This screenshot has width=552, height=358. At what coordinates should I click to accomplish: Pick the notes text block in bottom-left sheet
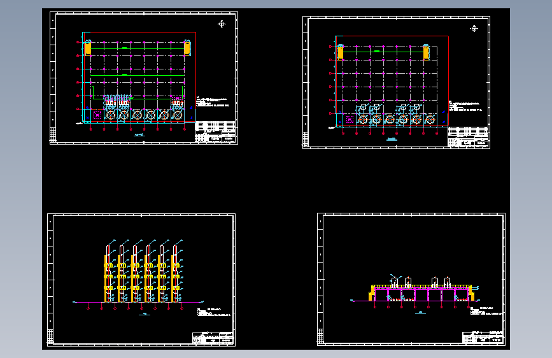click(213, 312)
